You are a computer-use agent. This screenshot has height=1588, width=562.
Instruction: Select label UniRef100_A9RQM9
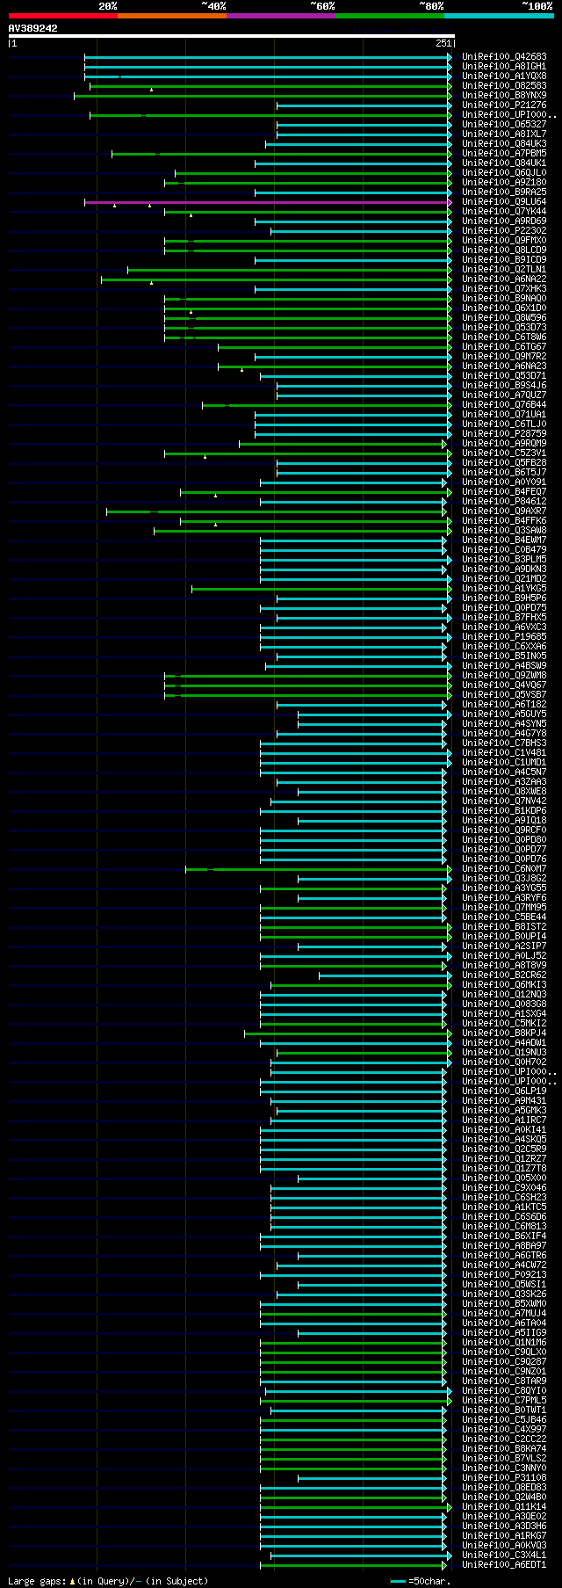click(504, 444)
